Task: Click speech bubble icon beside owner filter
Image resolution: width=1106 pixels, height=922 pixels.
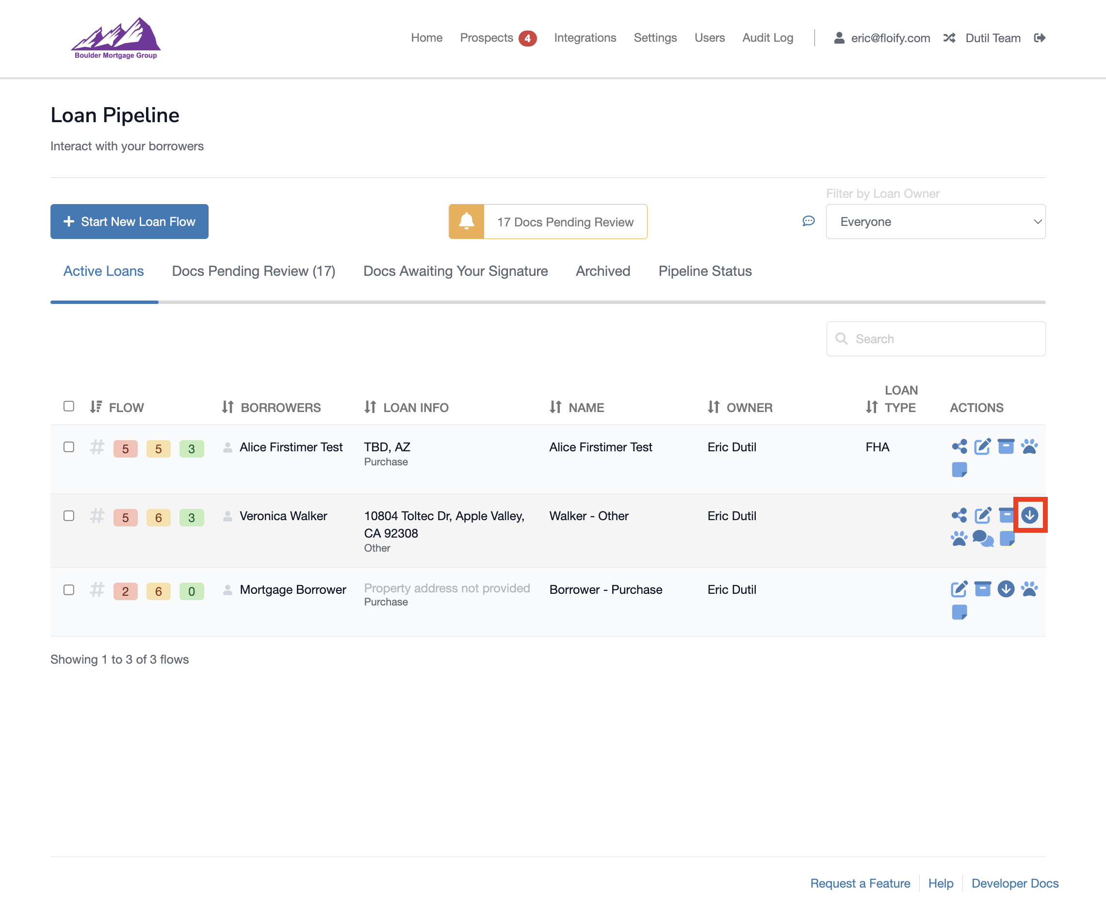Action: pyautogui.click(x=809, y=222)
